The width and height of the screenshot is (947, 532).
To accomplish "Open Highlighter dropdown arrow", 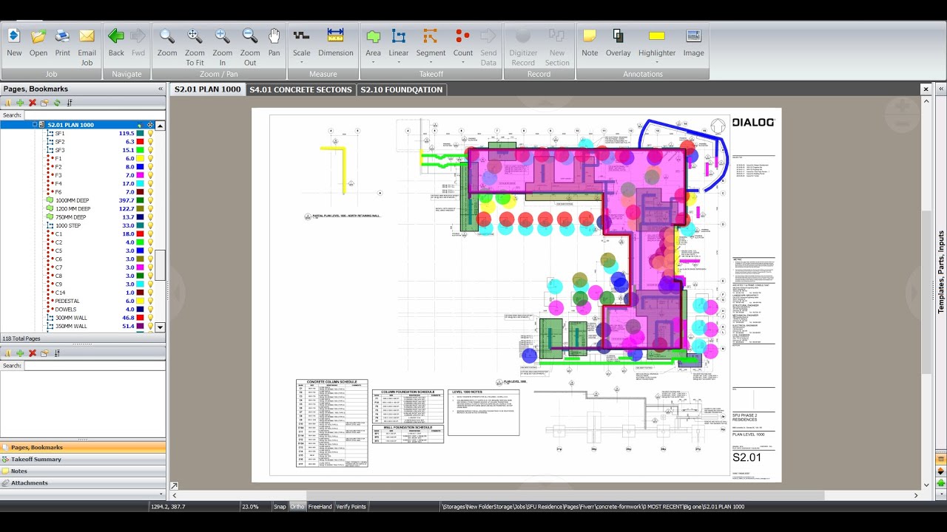I will (x=657, y=62).
